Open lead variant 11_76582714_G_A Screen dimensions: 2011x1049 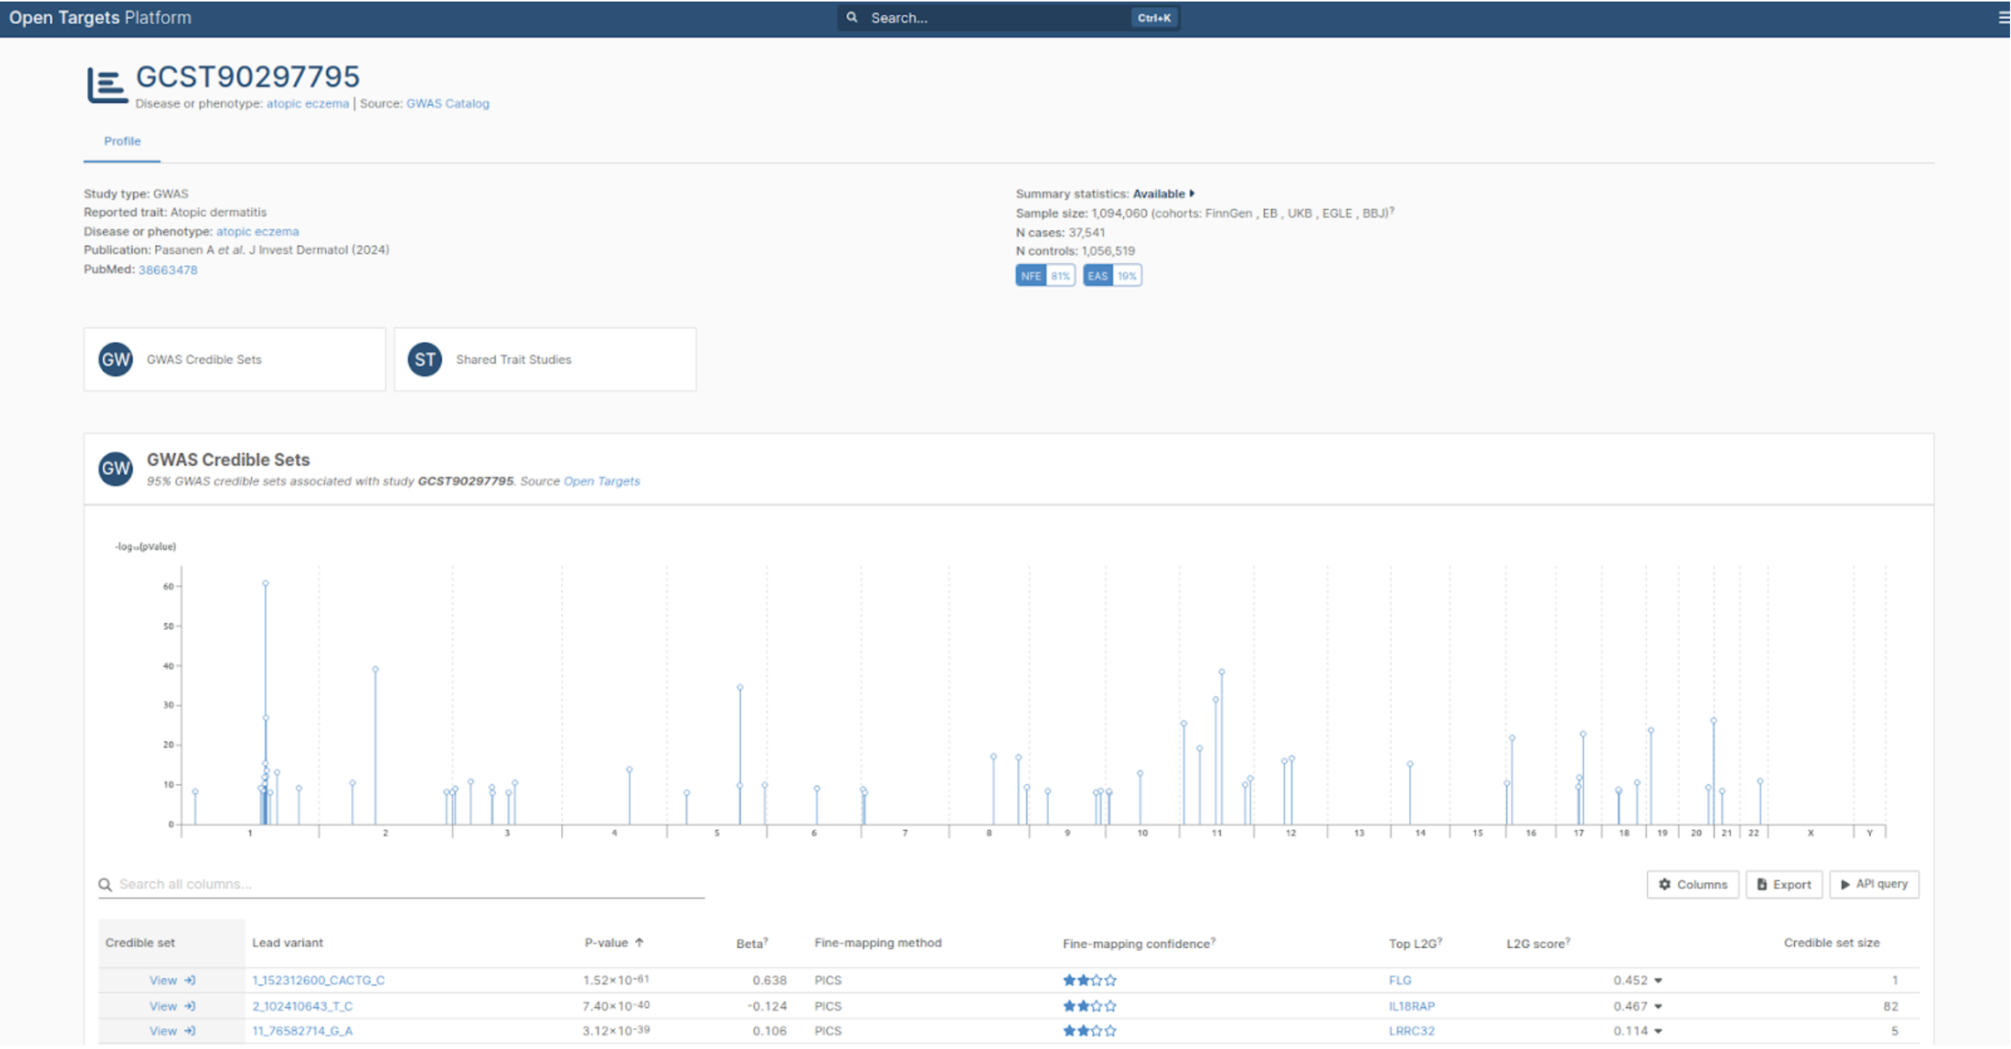tap(302, 1031)
